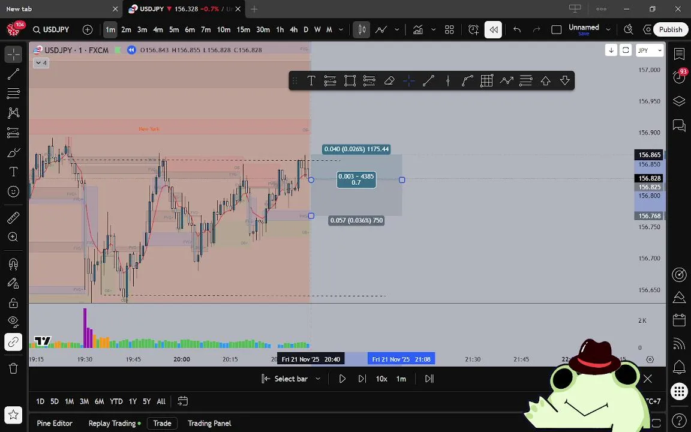Switch to the 1h timeframe
Viewport: 691px width, 432px height.
[x=280, y=29]
